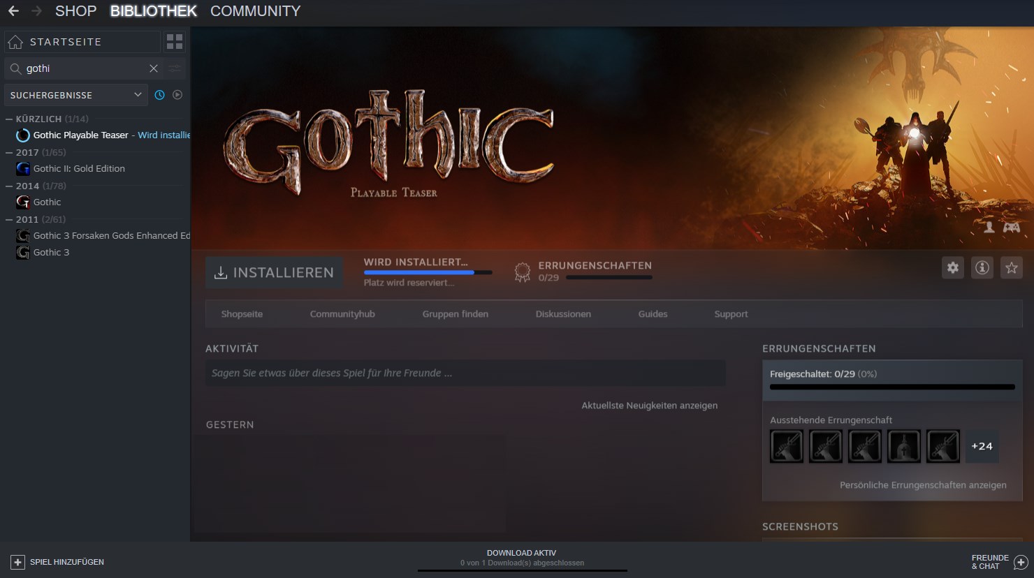
Task: Focus the library search field with 'gothi'
Action: (84, 68)
